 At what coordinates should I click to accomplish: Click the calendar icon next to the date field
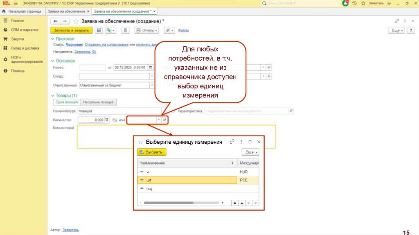pyautogui.click(x=151, y=67)
